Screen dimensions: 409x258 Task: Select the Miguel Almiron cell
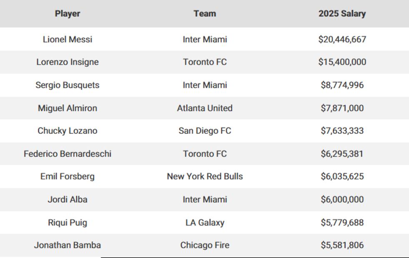click(x=67, y=108)
